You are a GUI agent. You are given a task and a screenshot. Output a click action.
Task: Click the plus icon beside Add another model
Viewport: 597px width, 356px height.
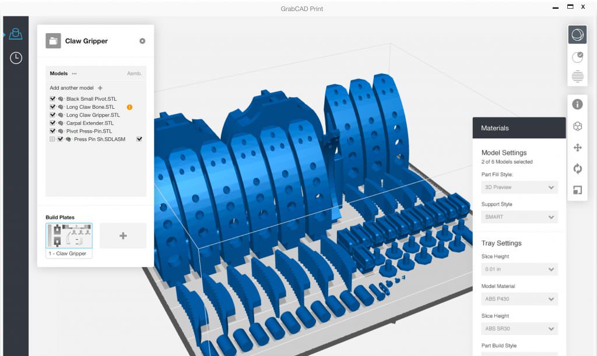[x=100, y=88]
